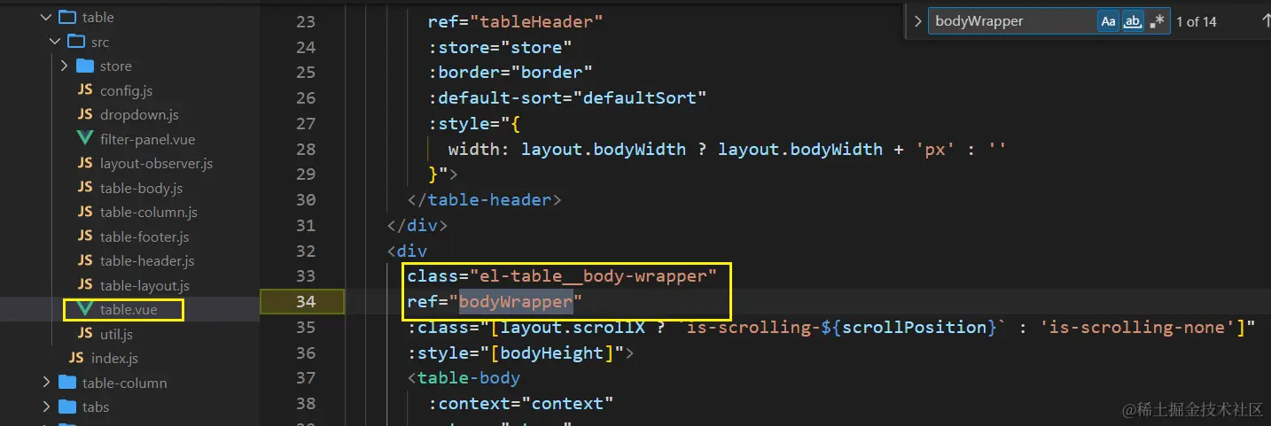This screenshot has height=426, width=1271.
Task: Click the JS icon beside util.js
Action: [x=85, y=334]
